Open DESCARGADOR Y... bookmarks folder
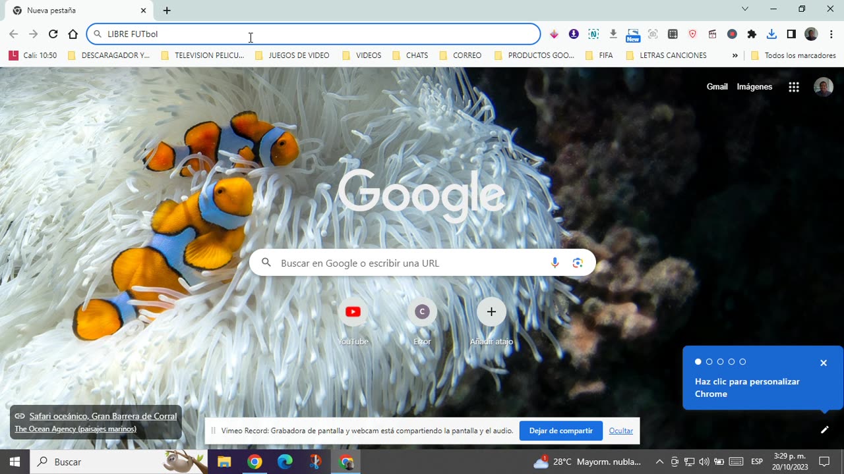 (x=109, y=55)
